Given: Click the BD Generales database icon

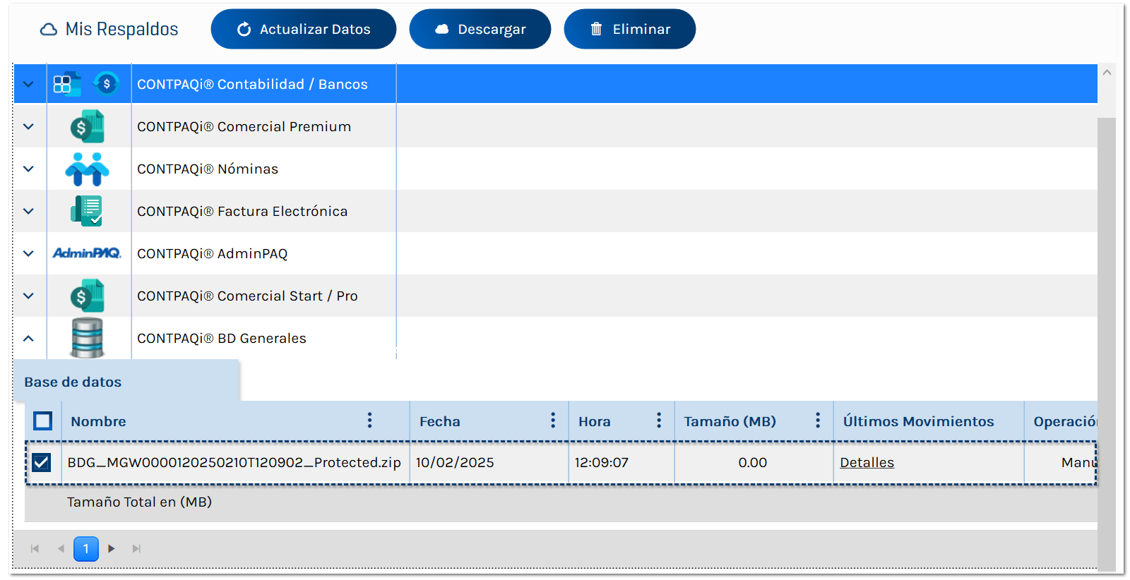Looking at the screenshot, I should (88, 338).
